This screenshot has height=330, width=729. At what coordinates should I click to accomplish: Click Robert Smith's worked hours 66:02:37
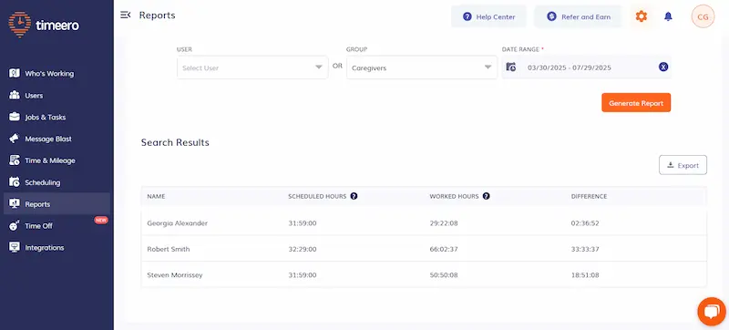444,249
